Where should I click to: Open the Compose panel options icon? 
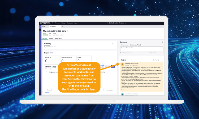(162, 42)
